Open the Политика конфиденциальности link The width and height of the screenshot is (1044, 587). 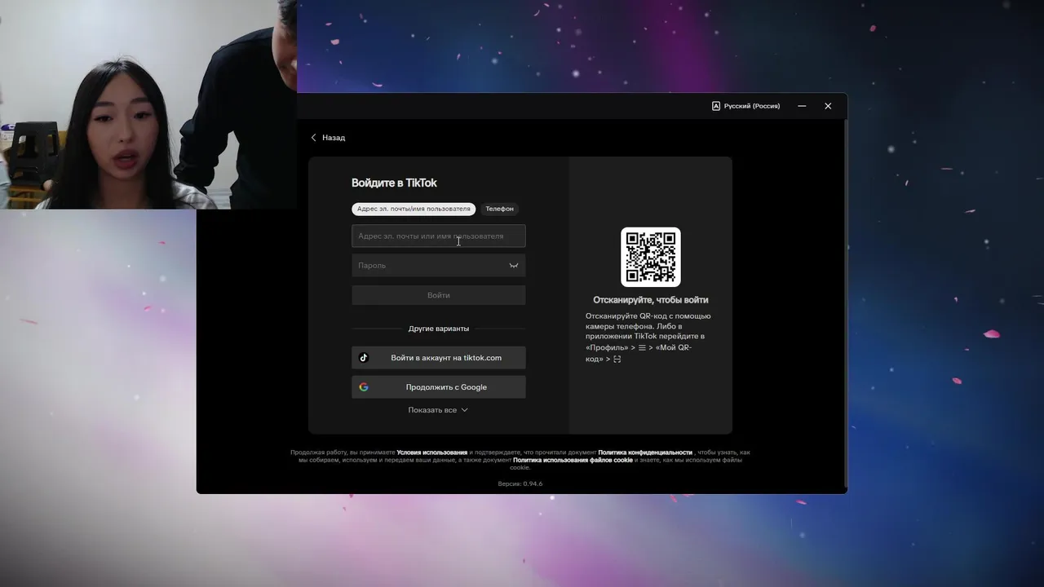click(645, 452)
